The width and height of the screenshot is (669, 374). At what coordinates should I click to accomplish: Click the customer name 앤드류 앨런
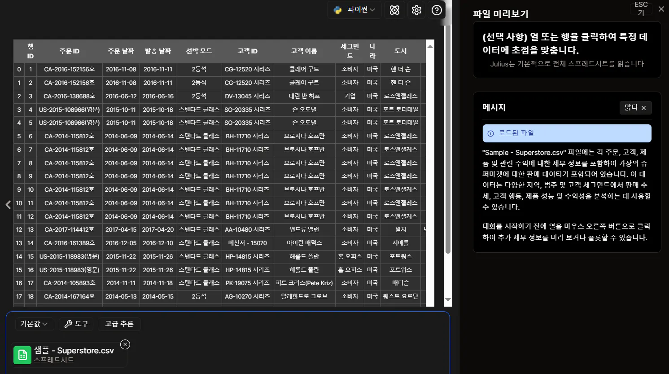[304, 229]
